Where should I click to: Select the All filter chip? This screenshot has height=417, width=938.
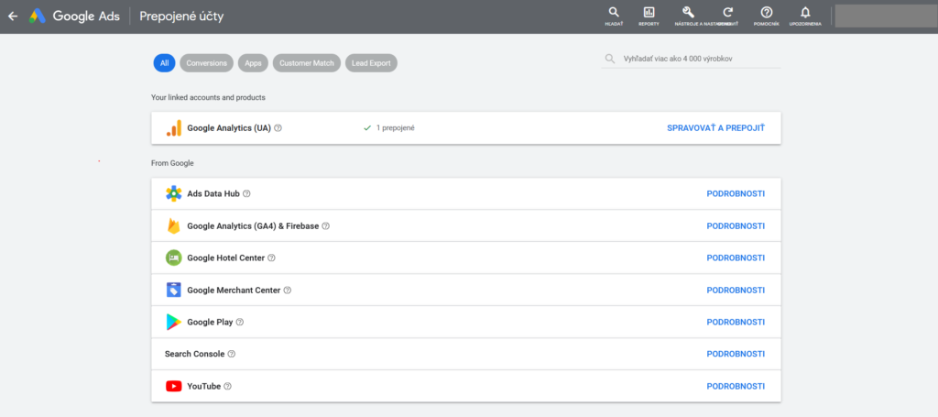[165, 63]
